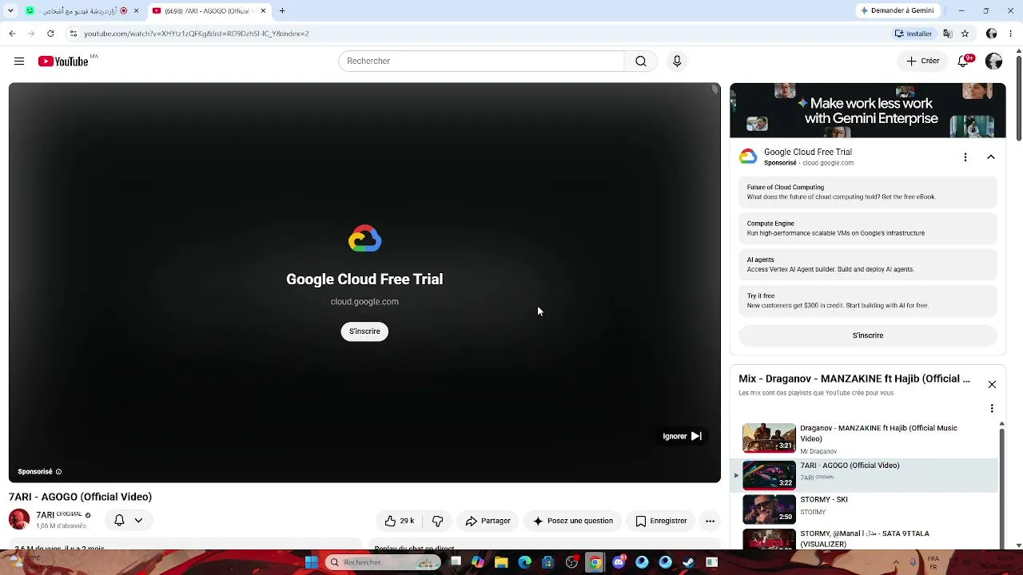The width and height of the screenshot is (1023, 575).
Task: Click the Google Cloud Free Trial ad title
Action: [x=364, y=280]
